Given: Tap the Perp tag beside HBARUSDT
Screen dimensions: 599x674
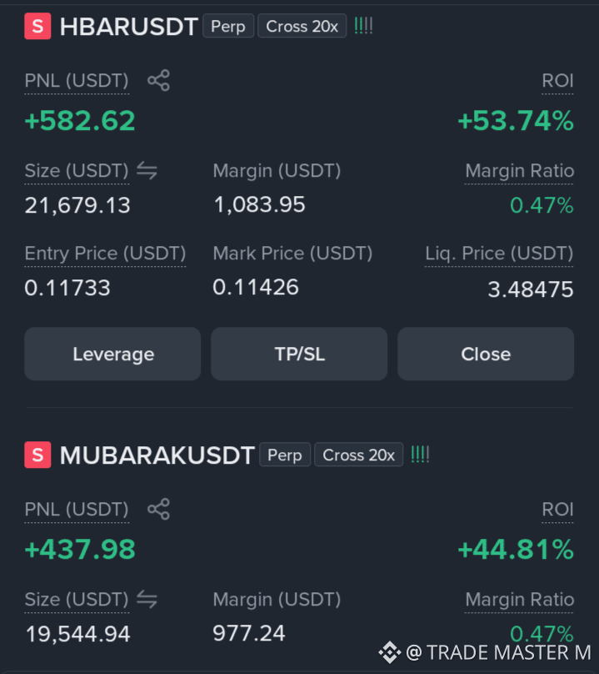Looking at the screenshot, I should pyautogui.click(x=228, y=26).
